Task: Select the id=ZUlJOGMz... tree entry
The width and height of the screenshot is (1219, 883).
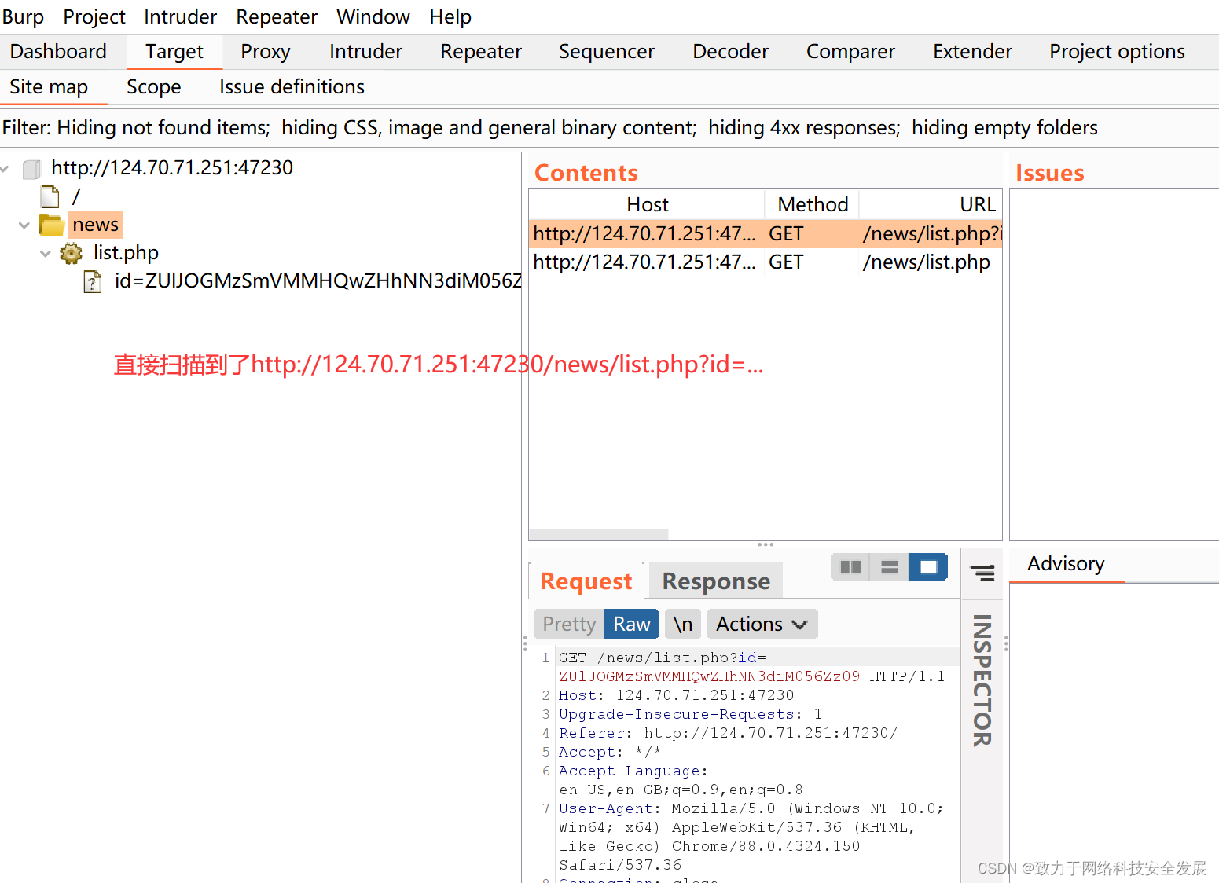Action: (x=318, y=281)
